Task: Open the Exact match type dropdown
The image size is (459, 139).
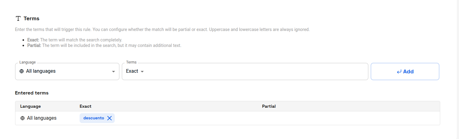Action: click(135, 71)
